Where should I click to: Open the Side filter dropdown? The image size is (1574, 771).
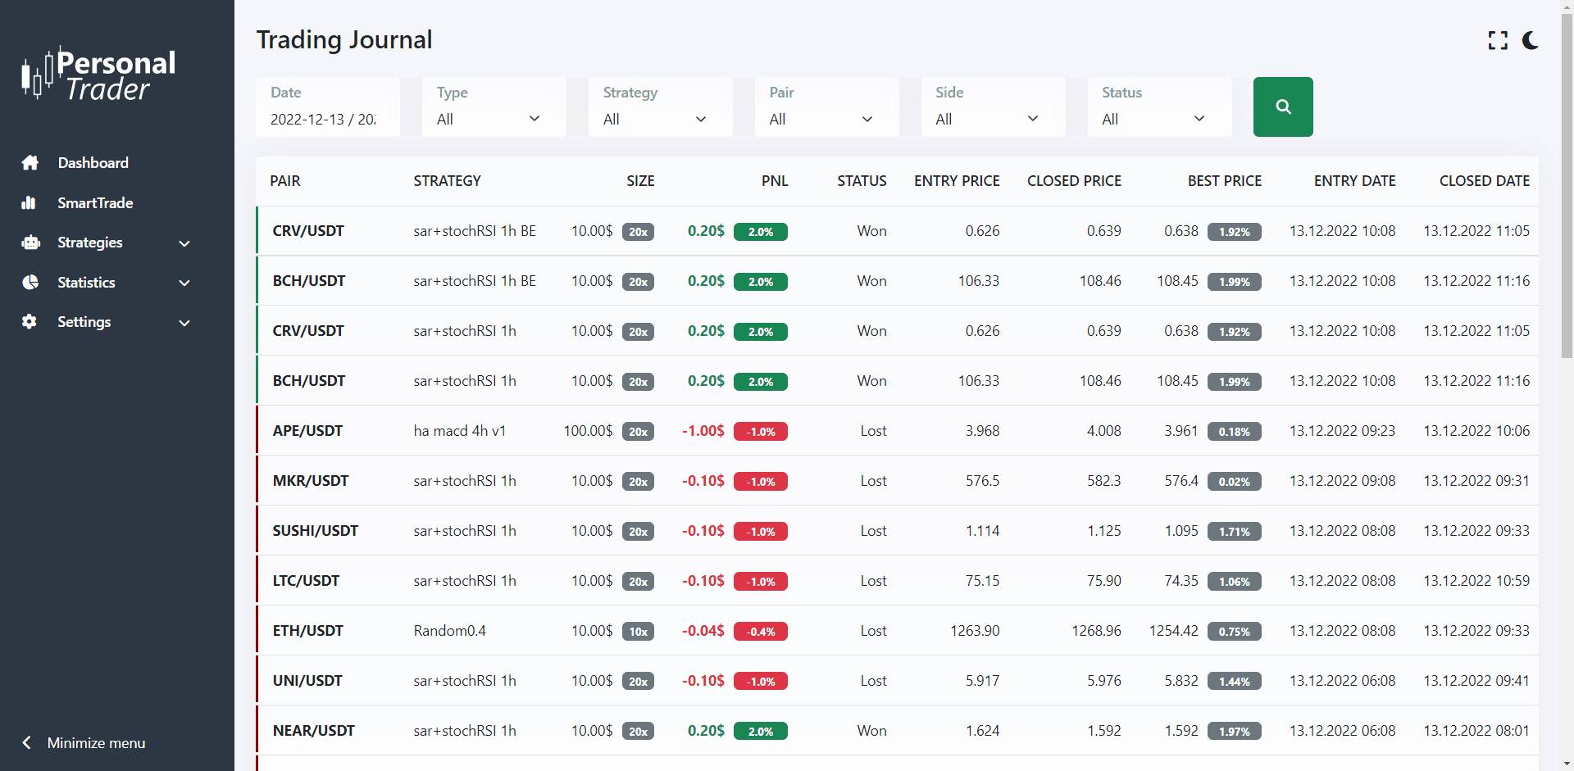click(992, 119)
